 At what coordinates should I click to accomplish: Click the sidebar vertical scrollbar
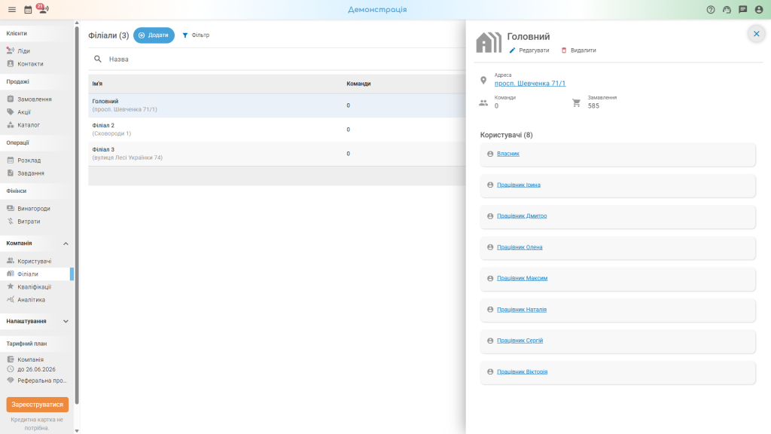point(77,214)
